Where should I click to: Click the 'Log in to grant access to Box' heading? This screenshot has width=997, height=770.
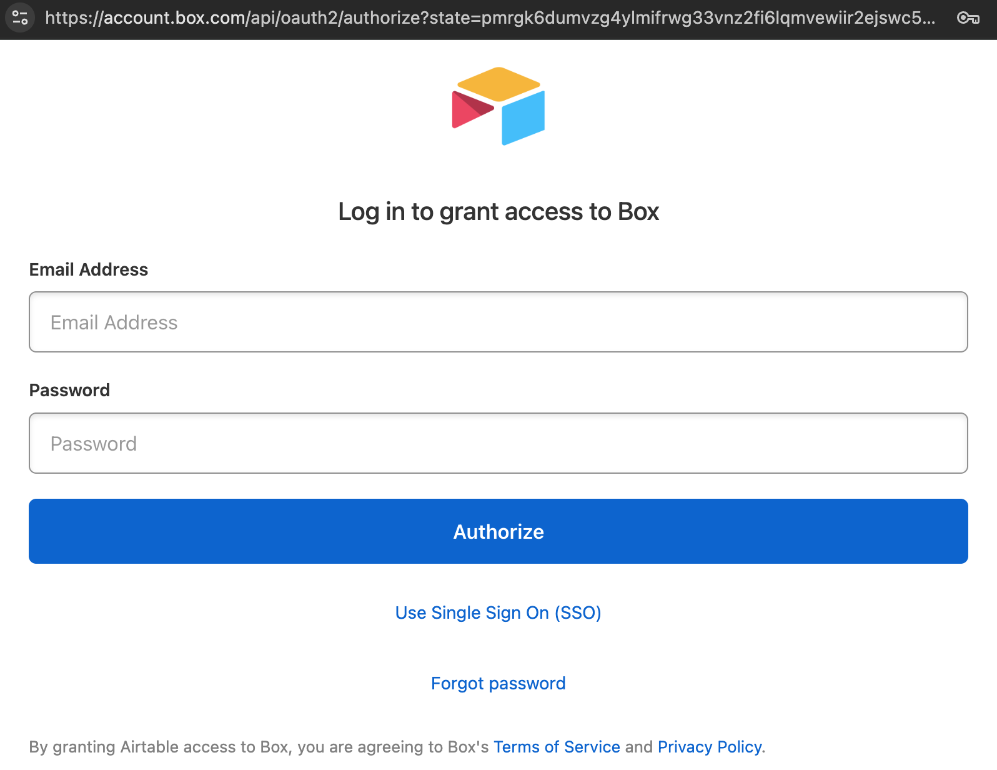click(498, 212)
